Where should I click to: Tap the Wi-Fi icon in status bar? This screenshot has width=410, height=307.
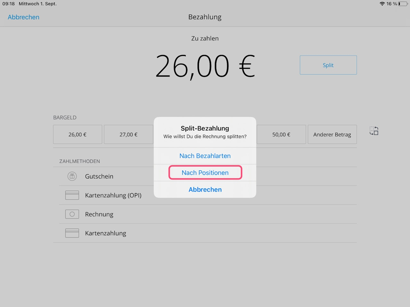coord(382,4)
